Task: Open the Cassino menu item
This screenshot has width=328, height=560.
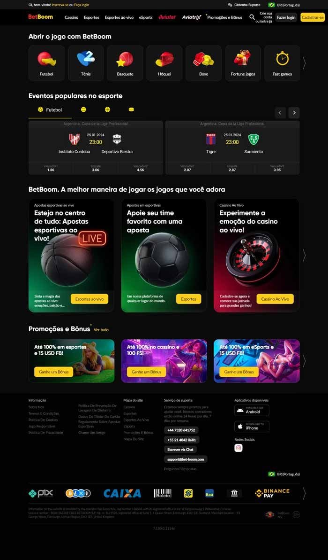Action: point(72,17)
